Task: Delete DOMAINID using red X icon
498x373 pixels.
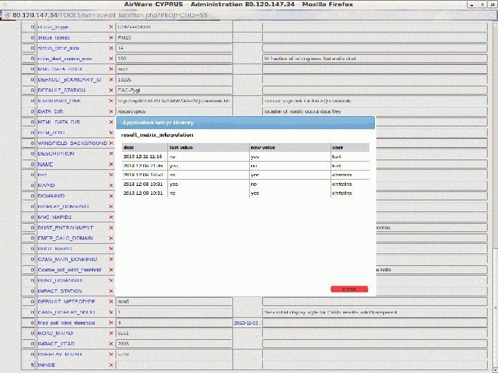Action: point(111,195)
